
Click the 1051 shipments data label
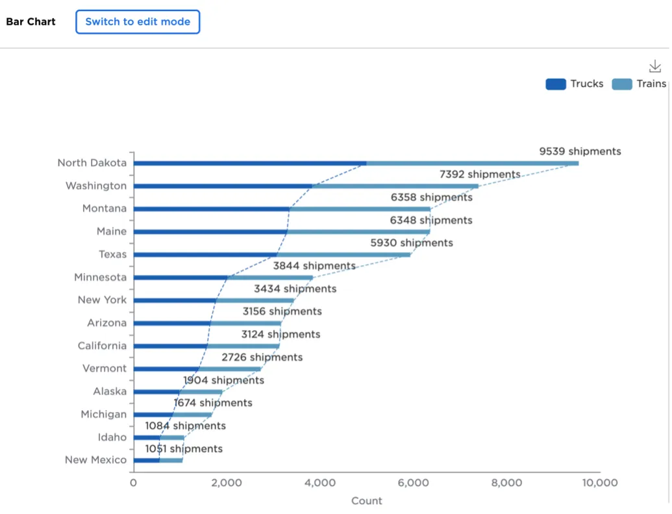coord(184,448)
